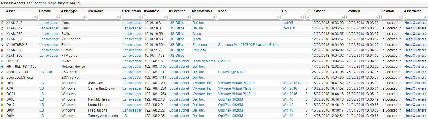Image resolution: width=428 pixels, height=119 pixels.
Task: Click the magnifier in the UserName filter box
Action: pos(118,17)
